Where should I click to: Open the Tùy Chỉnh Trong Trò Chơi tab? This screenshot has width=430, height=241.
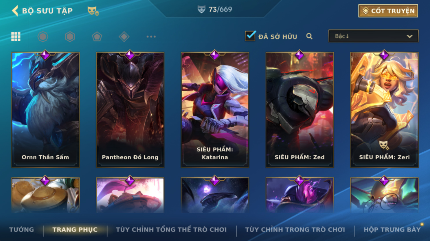tap(295, 229)
